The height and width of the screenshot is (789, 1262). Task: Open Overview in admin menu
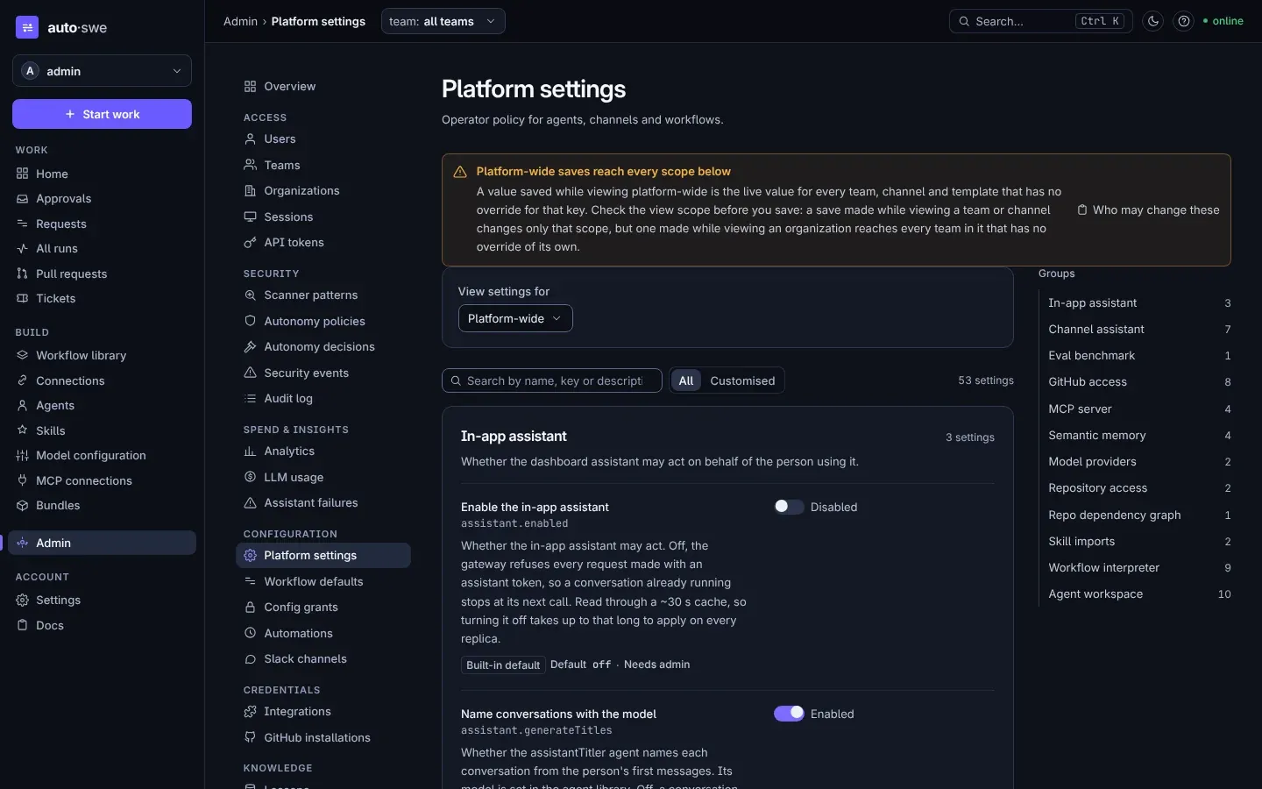(323, 86)
